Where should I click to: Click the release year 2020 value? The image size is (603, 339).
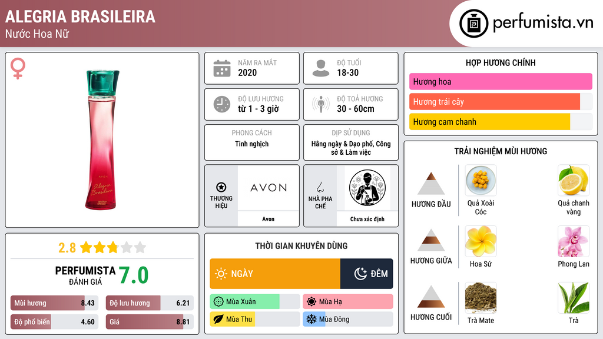247,72
